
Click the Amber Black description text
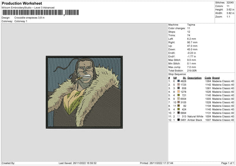[x=195, y=120]
